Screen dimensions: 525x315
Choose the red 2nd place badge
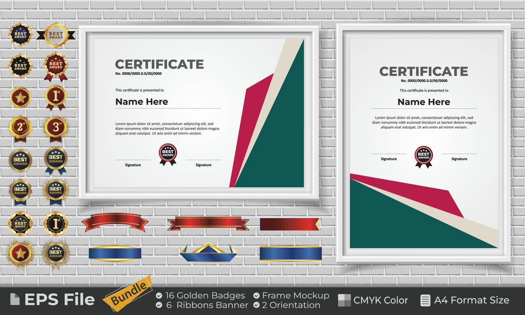tap(21, 129)
